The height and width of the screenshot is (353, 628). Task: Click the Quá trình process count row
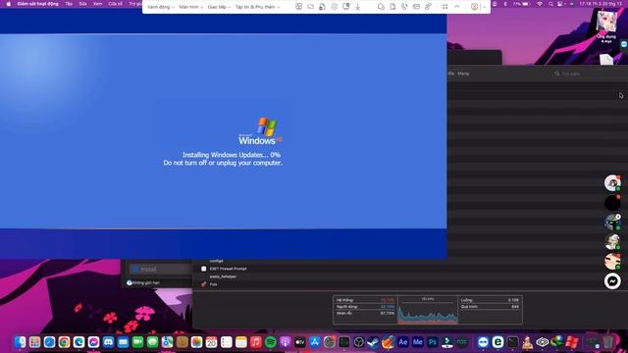pos(490,307)
